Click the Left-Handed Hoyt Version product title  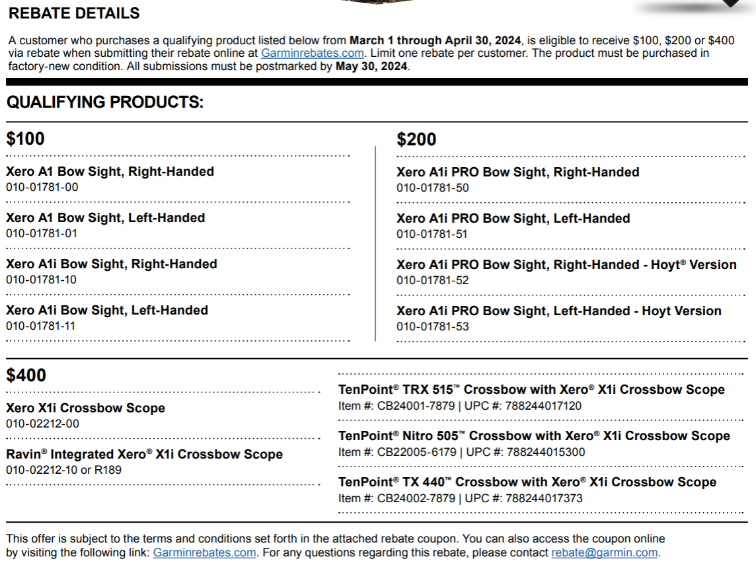pyautogui.click(x=558, y=311)
